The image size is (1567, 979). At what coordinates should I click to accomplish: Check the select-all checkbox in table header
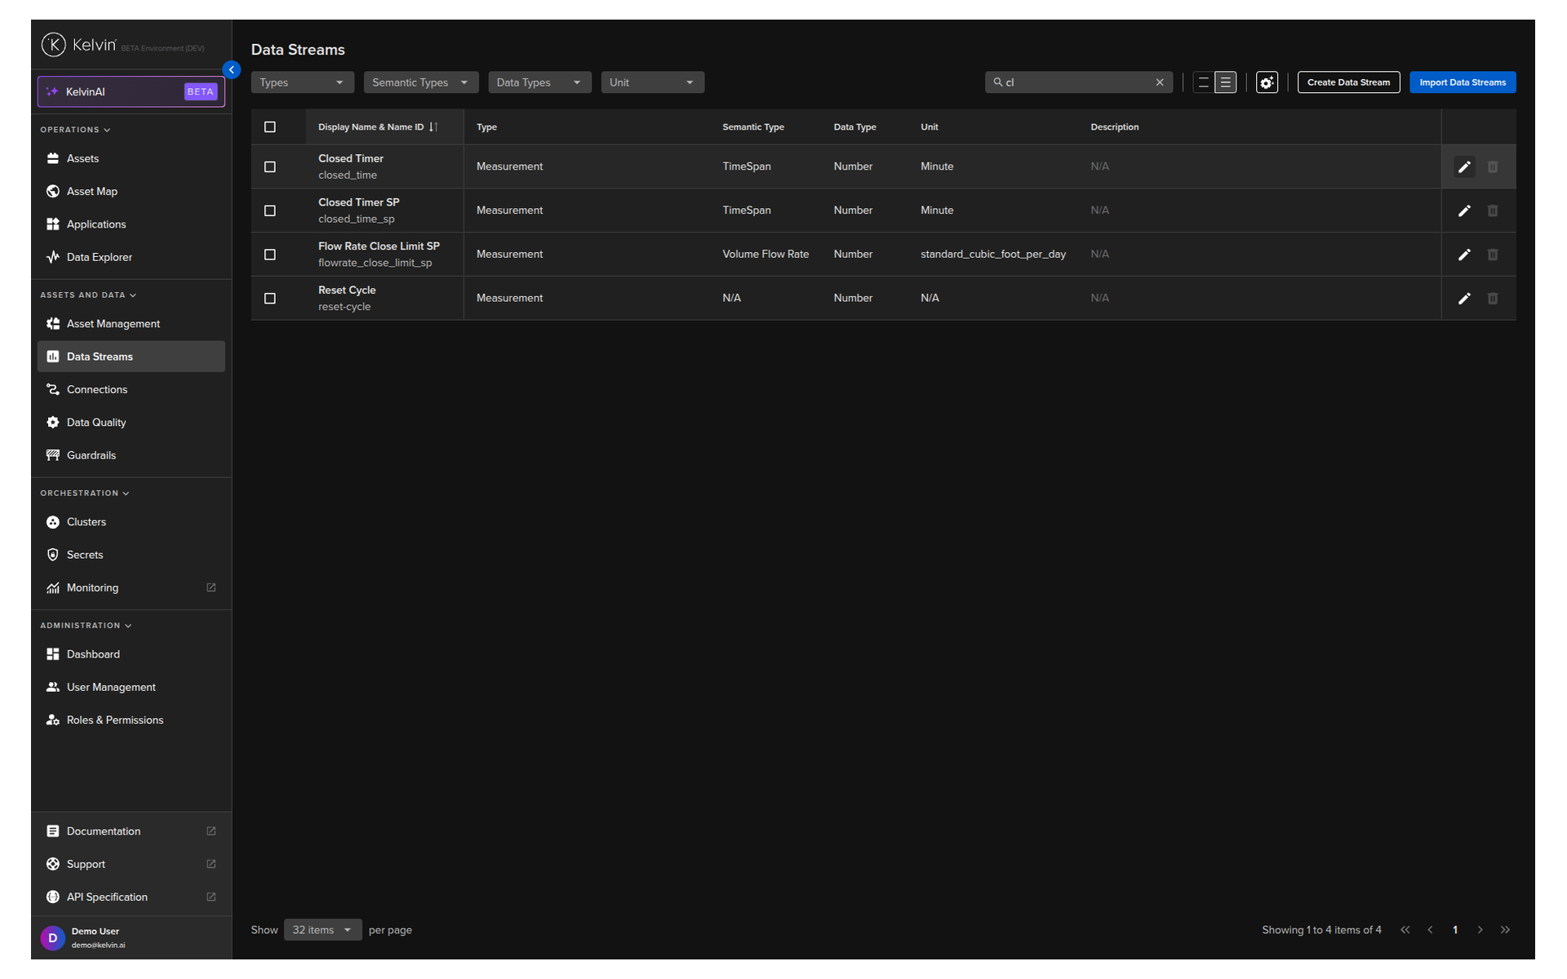coord(270,126)
